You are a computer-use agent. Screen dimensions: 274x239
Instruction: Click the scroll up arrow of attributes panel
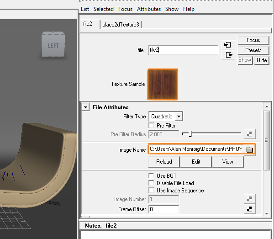coord(267,106)
